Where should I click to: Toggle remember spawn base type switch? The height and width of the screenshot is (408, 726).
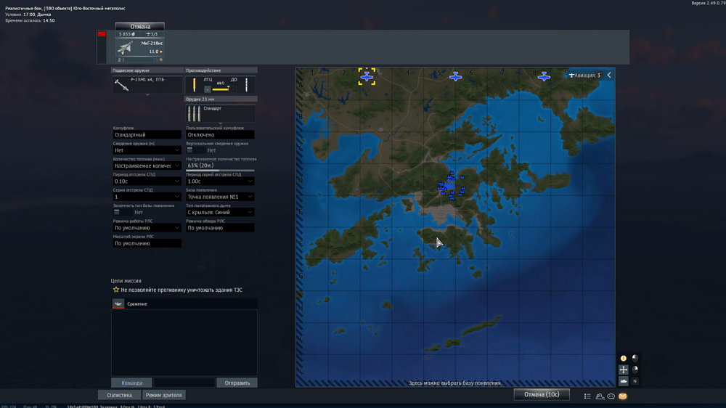click(x=117, y=212)
